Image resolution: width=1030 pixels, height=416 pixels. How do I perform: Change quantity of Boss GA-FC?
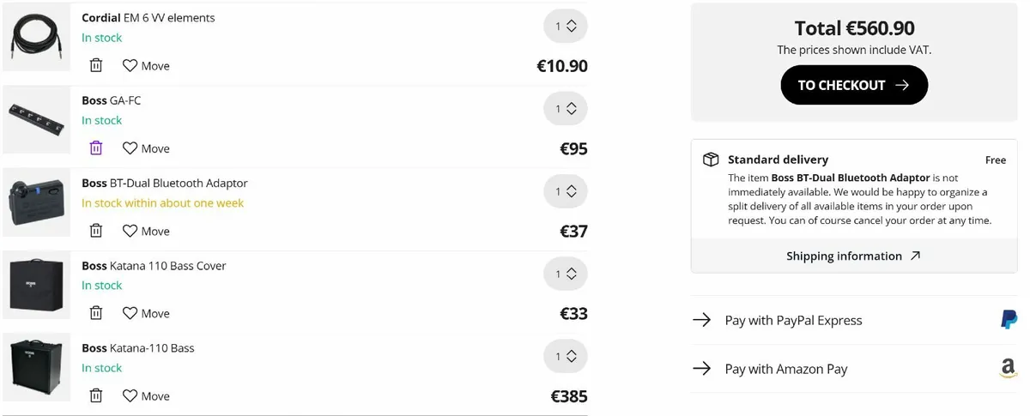click(x=565, y=109)
